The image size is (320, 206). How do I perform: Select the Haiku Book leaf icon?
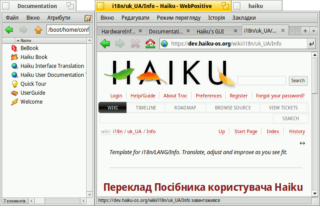(x=14, y=57)
